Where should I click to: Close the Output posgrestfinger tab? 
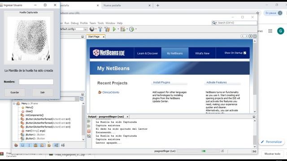point(127,117)
